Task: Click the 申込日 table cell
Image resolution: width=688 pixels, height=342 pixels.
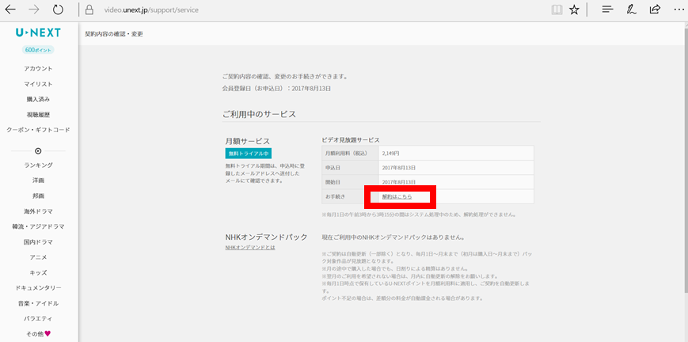Action: click(350, 168)
